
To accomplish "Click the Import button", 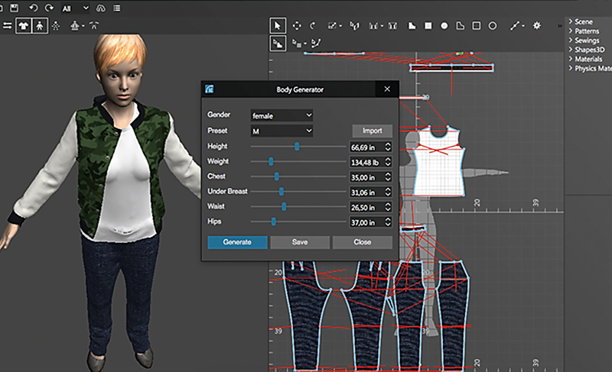I will click(372, 131).
